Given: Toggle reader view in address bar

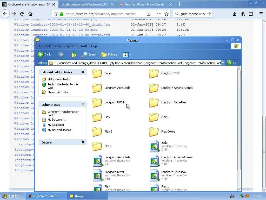Looking at the screenshot, I should click(x=148, y=14).
